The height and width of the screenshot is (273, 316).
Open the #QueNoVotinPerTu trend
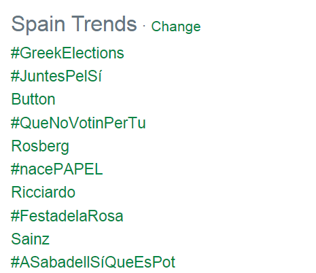(x=78, y=123)
